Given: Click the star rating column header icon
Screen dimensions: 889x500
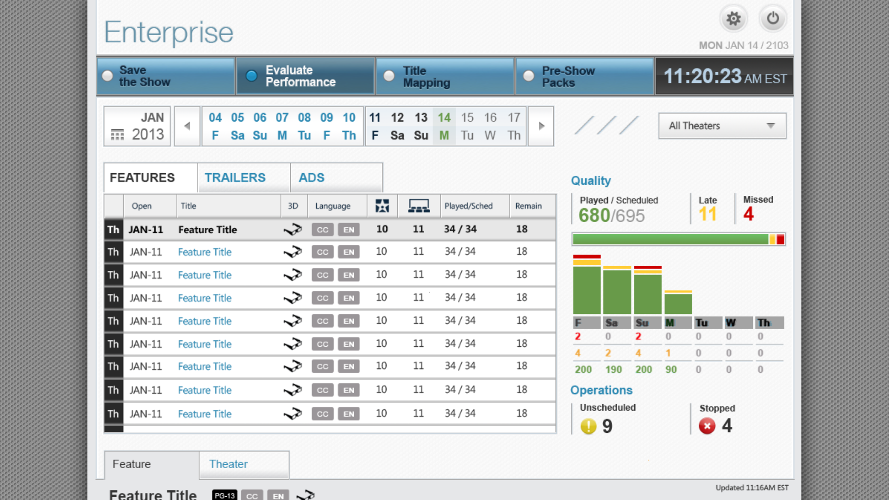Looking at the screenshot, I should pyautogui.click(x=382, y=206).
